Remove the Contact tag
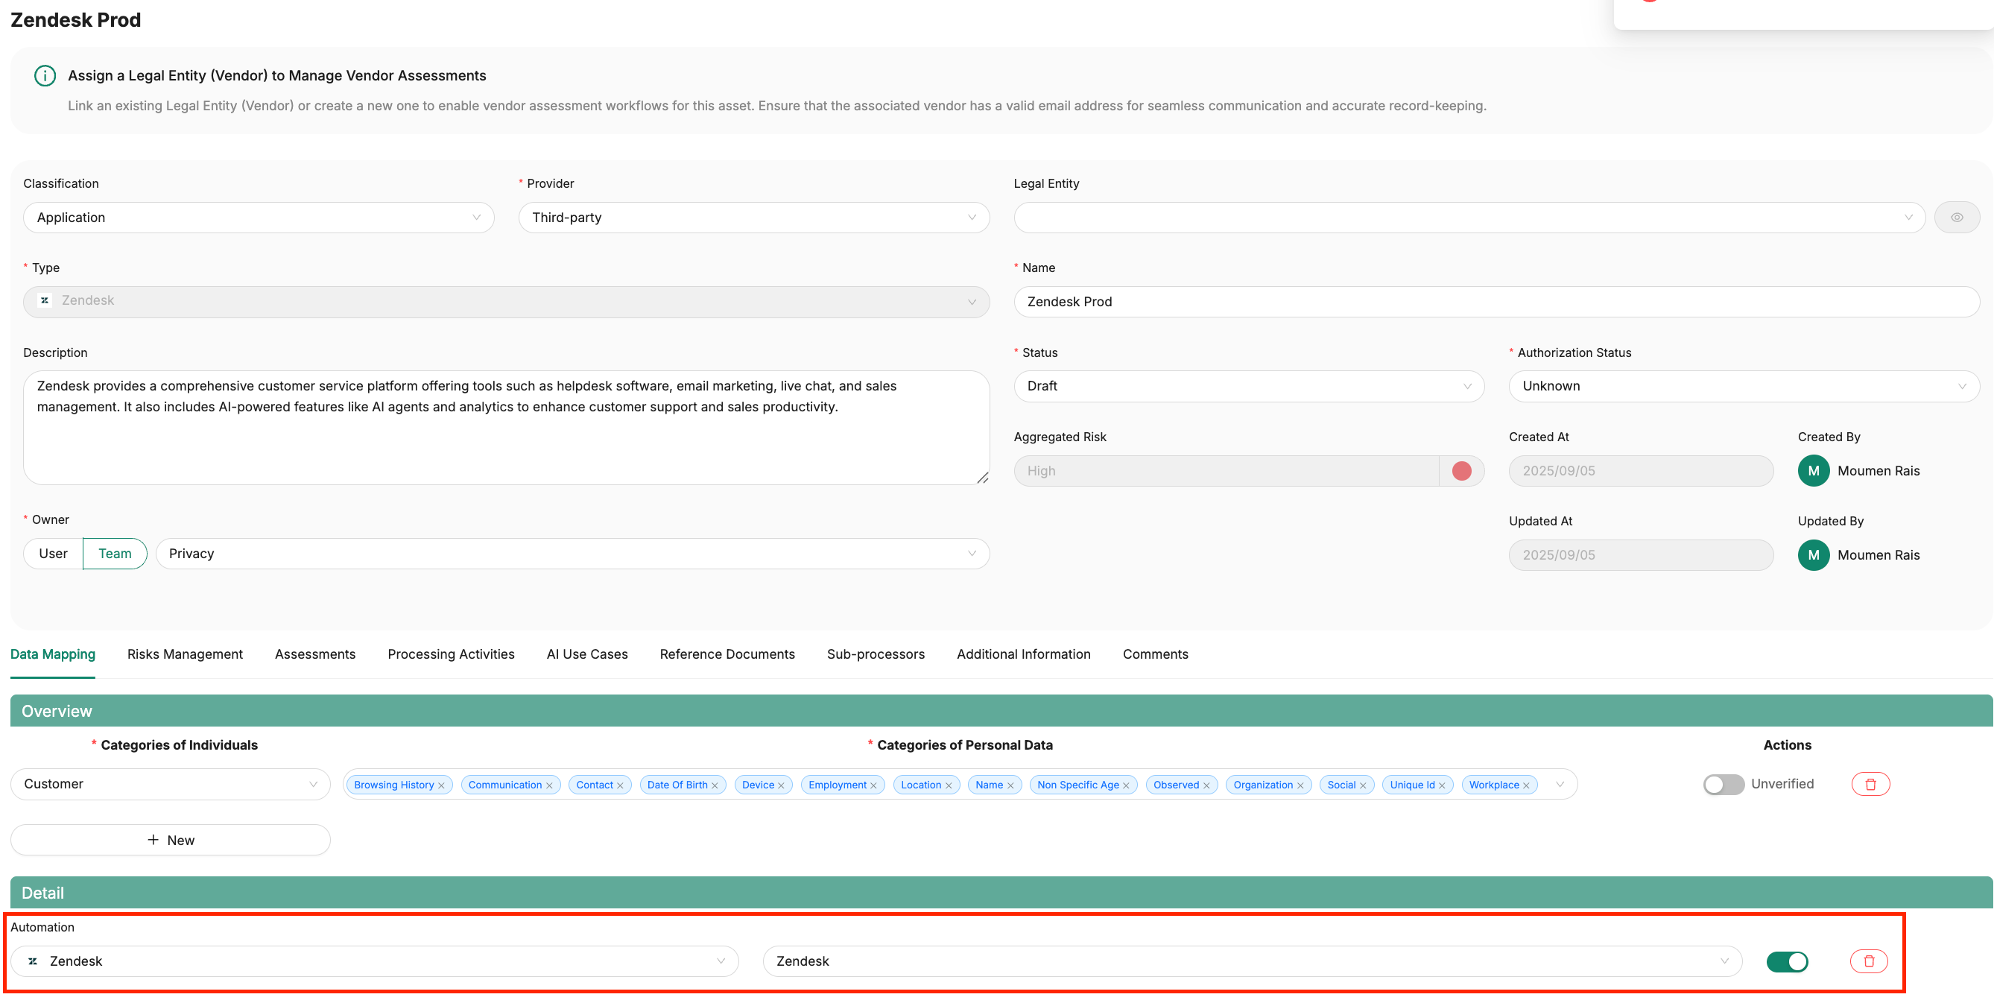The height and width of the screenshot is (1006, 1994). tap(620, 785)
